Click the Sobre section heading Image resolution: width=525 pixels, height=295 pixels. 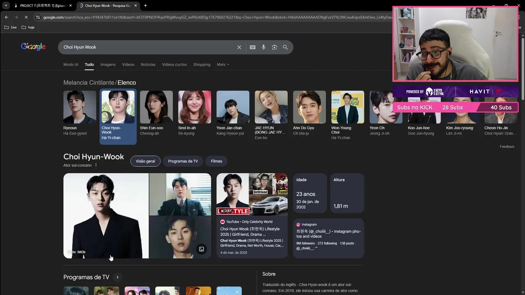coord(269,274)
